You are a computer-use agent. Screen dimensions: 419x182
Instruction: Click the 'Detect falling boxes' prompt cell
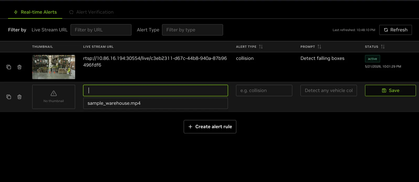pyautogui.click(x=322, y=58)
